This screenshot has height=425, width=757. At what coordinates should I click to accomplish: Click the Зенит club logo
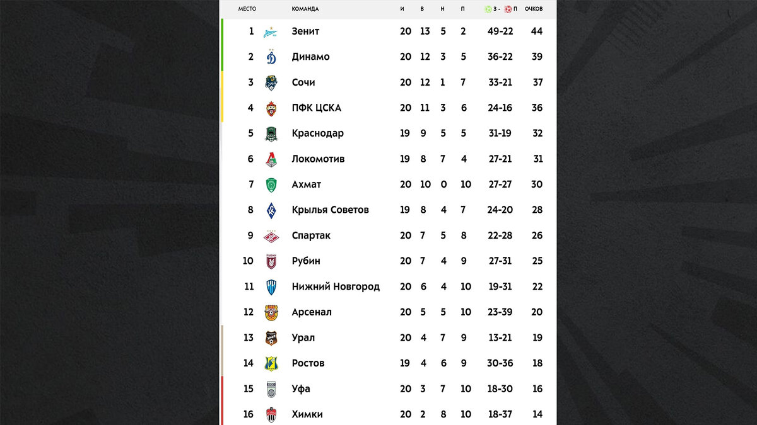pos(271,31)
